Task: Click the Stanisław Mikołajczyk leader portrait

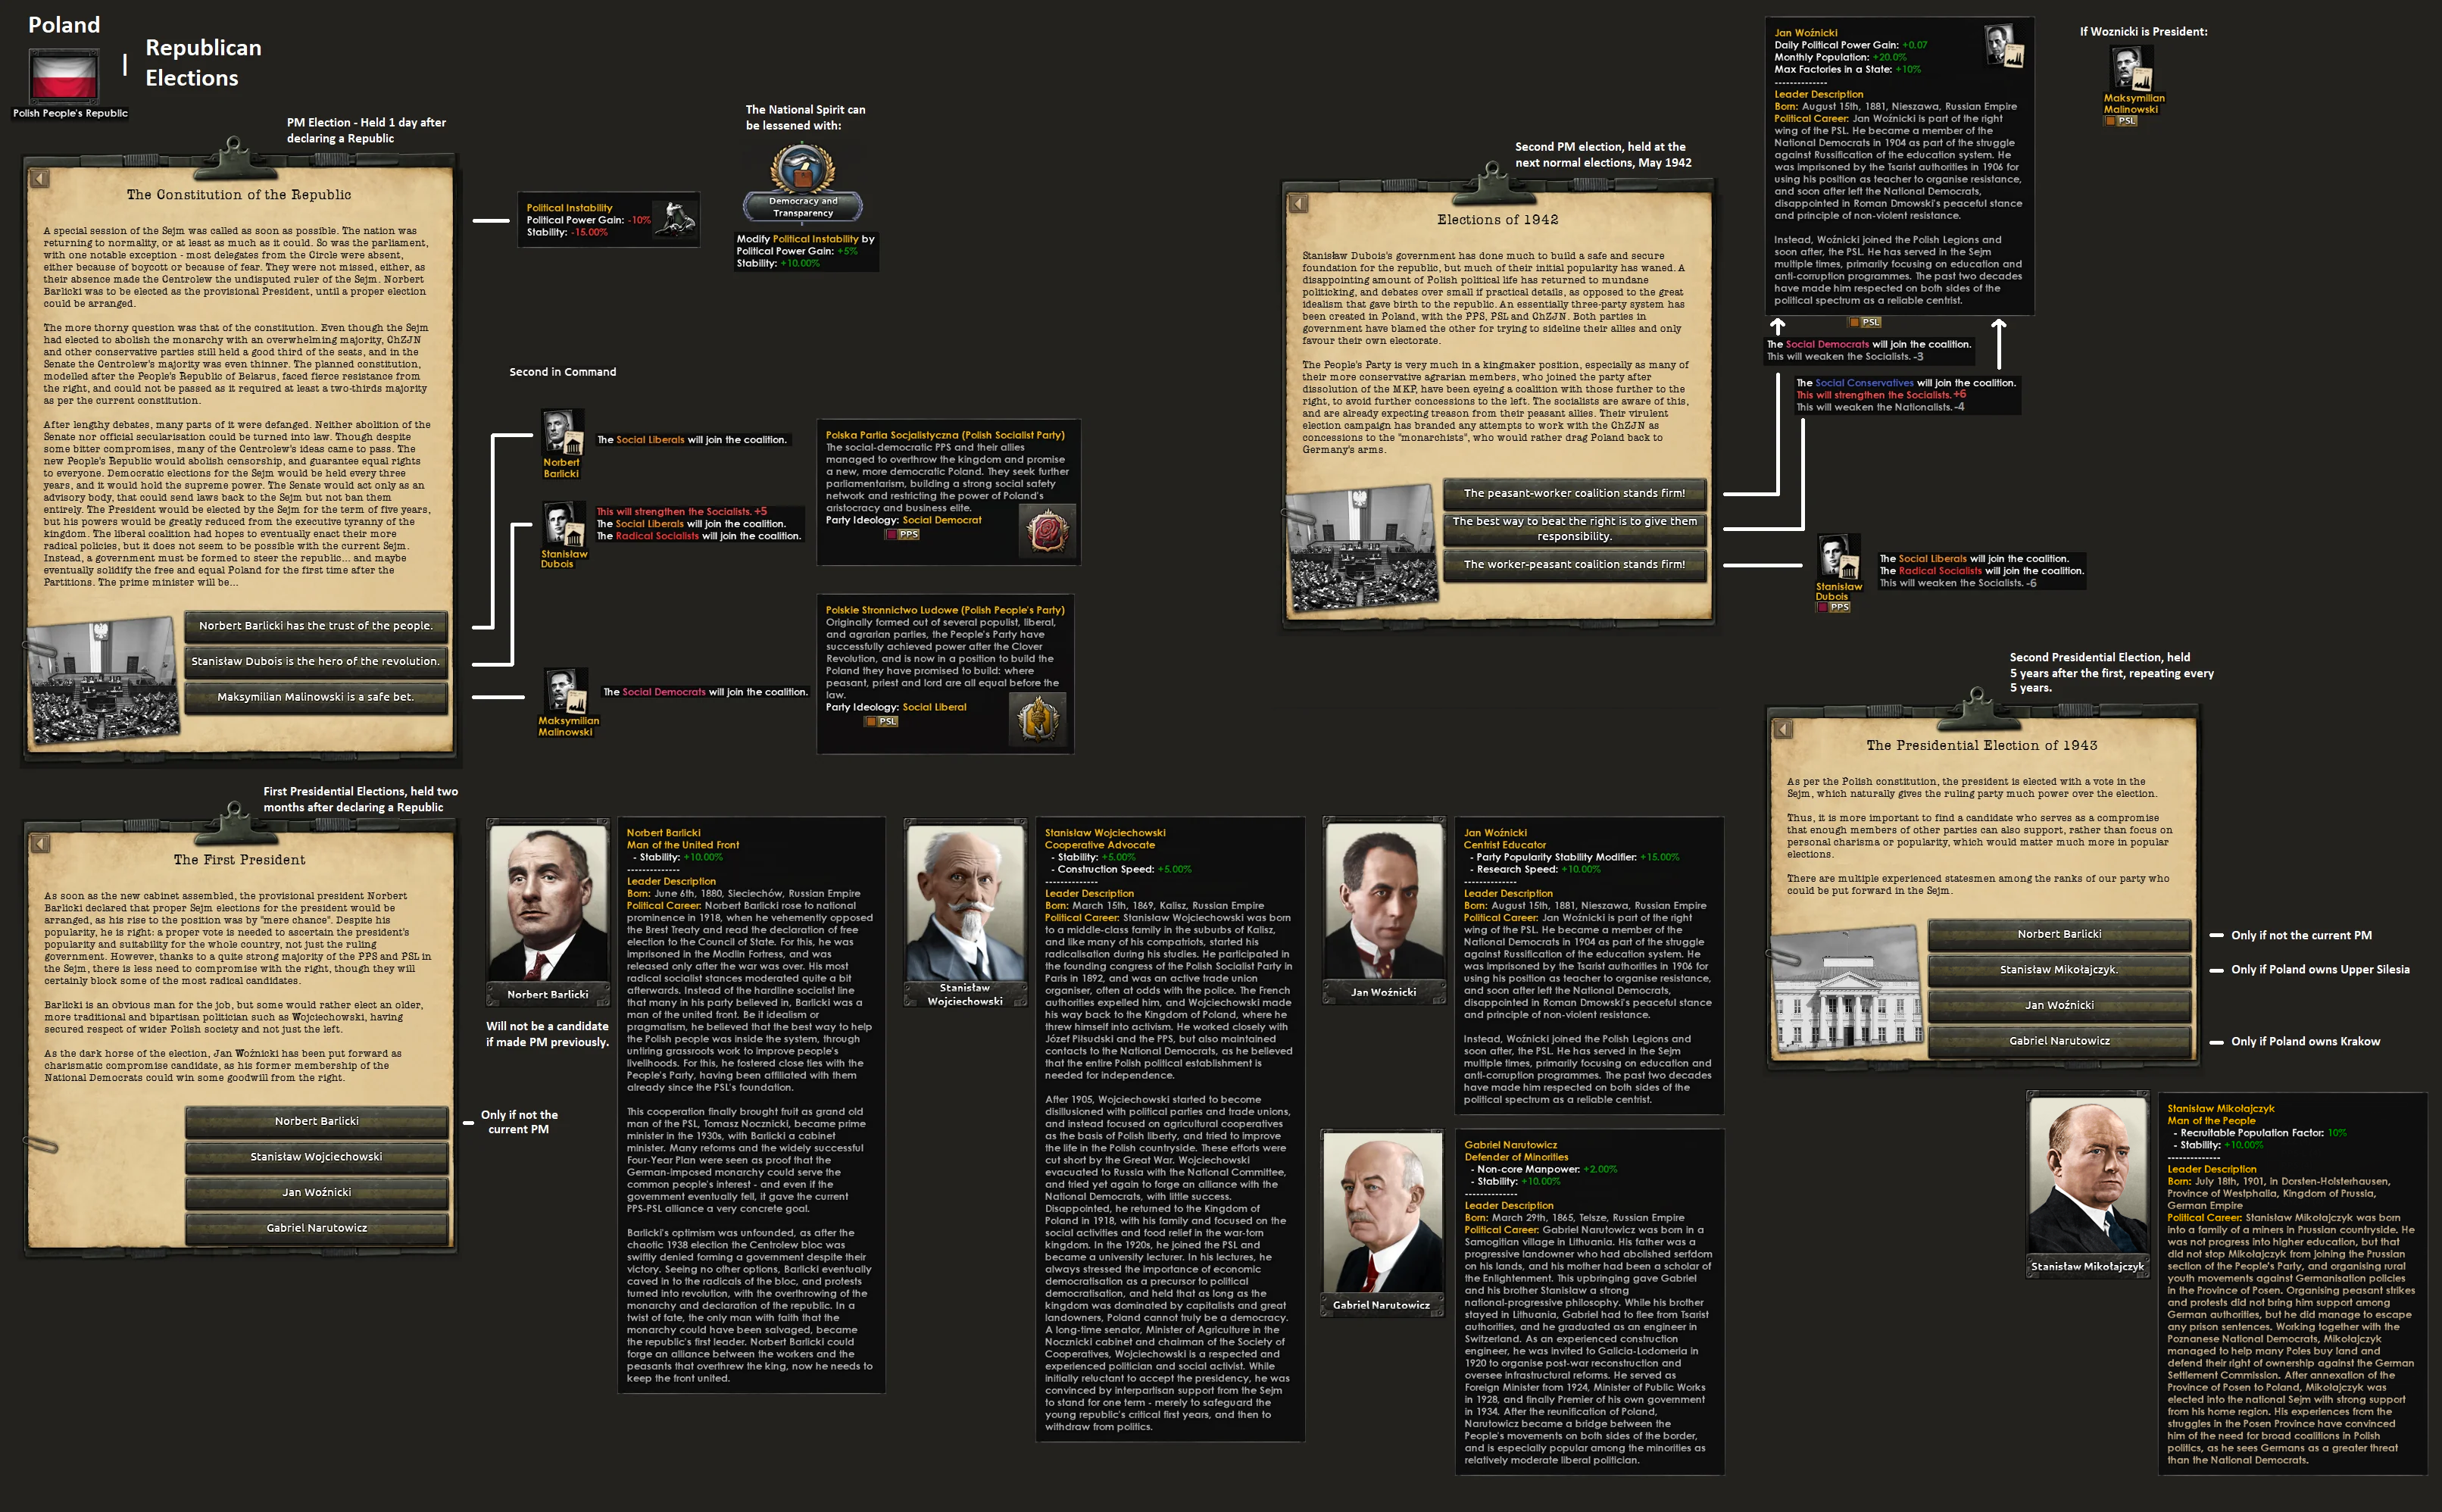Action: click(x=2088, y=1176)
